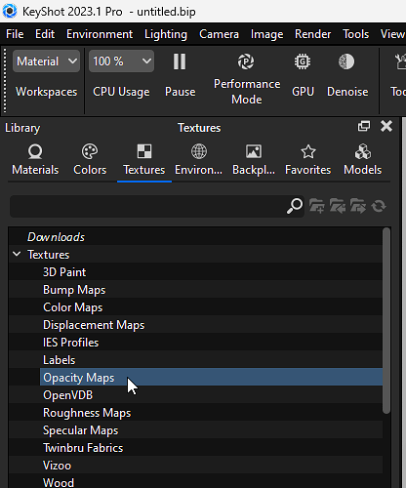
Task: Open the View menu
Action: pyautogui.click(x=392, y=34)
